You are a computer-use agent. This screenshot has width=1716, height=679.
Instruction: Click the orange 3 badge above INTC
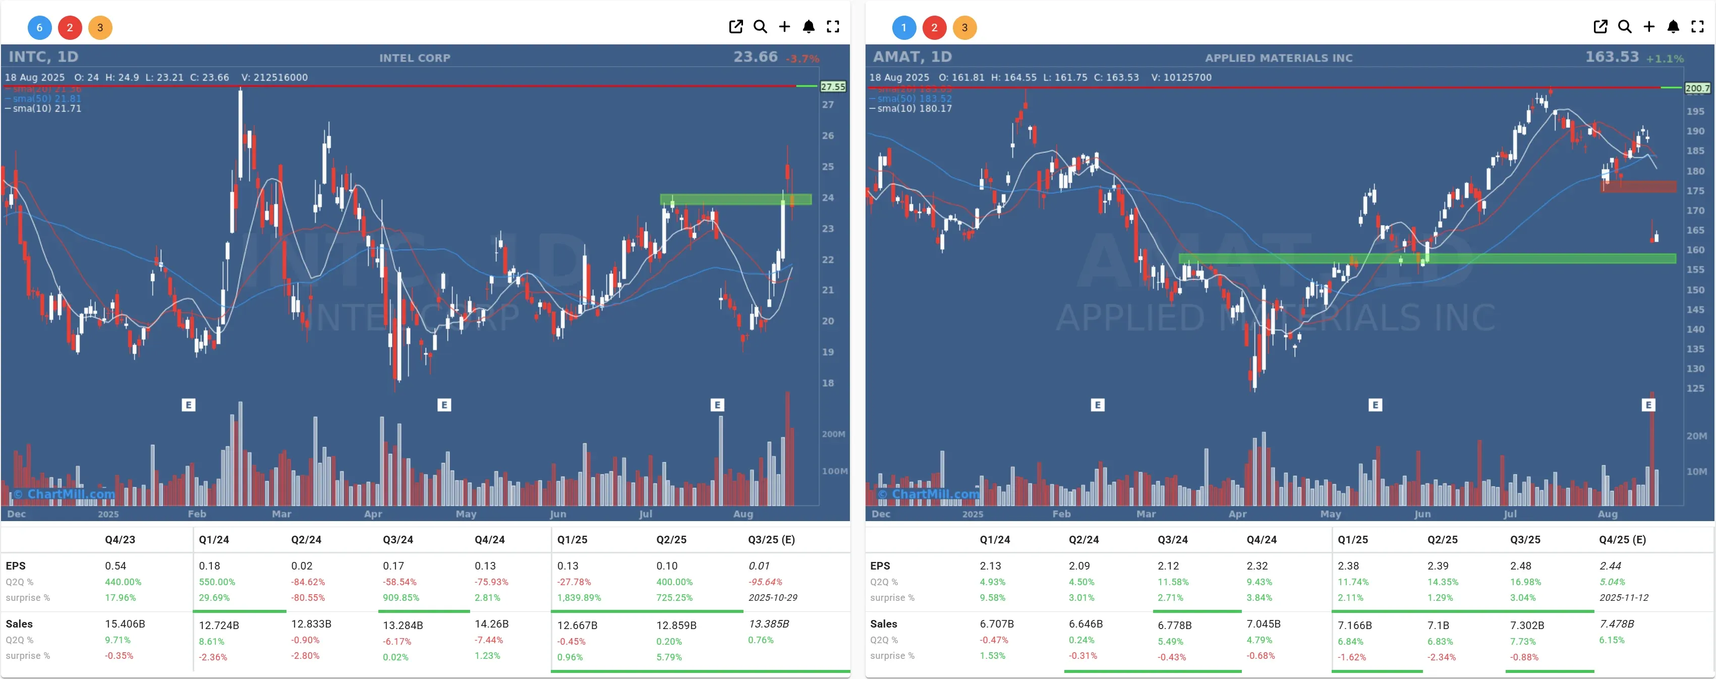pyautogui.click(x=100, y=27)
